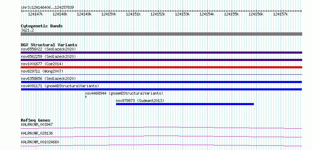Open the nsv979873 (Sudmant2013) label
312x150 pixels.
click(140, 101)
